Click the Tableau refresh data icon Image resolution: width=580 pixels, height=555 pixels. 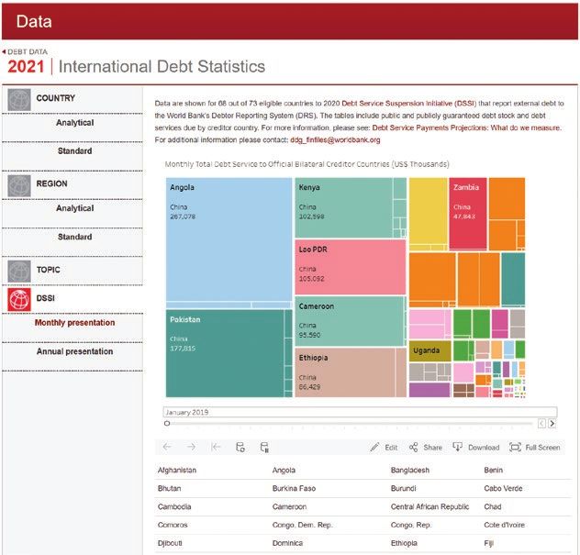[x=240, y=447]
